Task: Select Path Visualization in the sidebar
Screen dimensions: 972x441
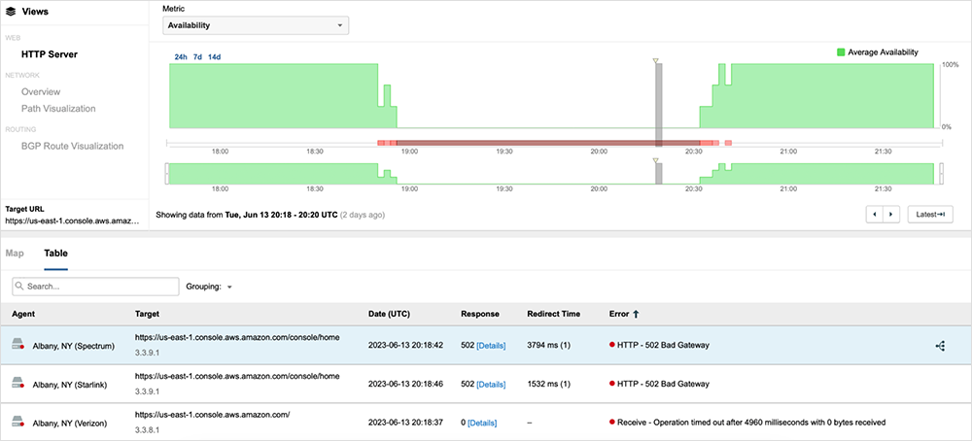Action: [58, 109]
